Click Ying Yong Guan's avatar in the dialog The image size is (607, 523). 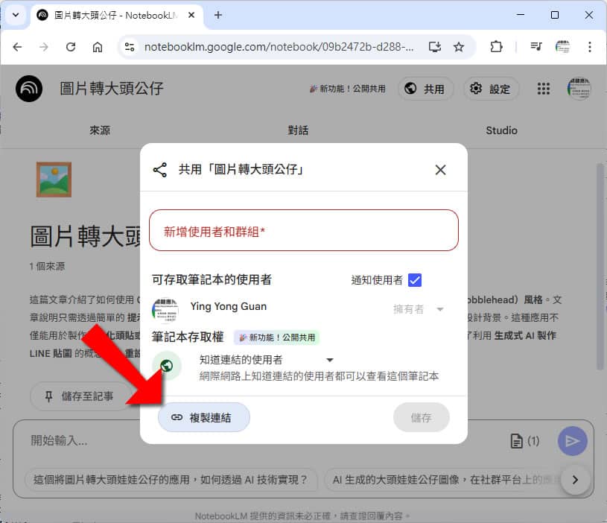[x=165, y=310]
